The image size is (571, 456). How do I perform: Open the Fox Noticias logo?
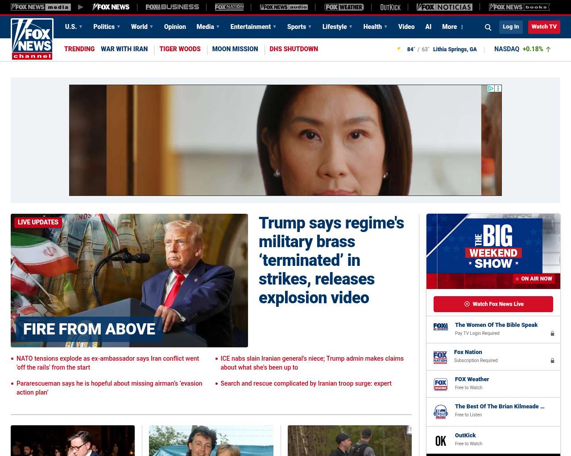click(x=444, y=7)
